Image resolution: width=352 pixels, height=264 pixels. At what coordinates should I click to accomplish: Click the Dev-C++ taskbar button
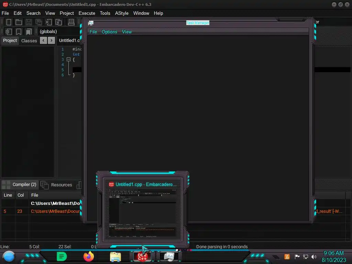[142, 256]
